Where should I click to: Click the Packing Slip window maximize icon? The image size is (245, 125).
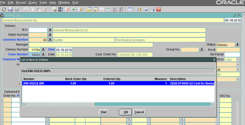239,15
